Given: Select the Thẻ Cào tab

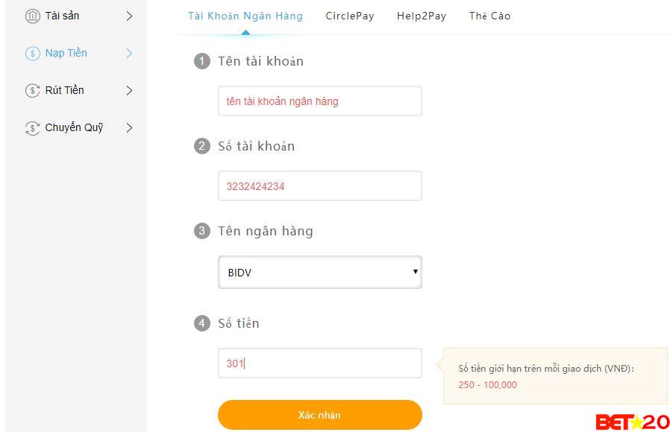Looking at the screenshot, I should tap(489, 15).
